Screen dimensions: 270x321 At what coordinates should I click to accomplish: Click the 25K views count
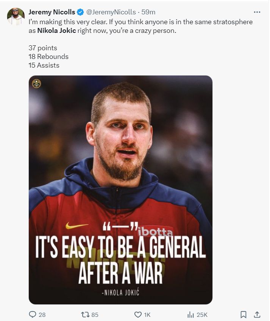202,315
